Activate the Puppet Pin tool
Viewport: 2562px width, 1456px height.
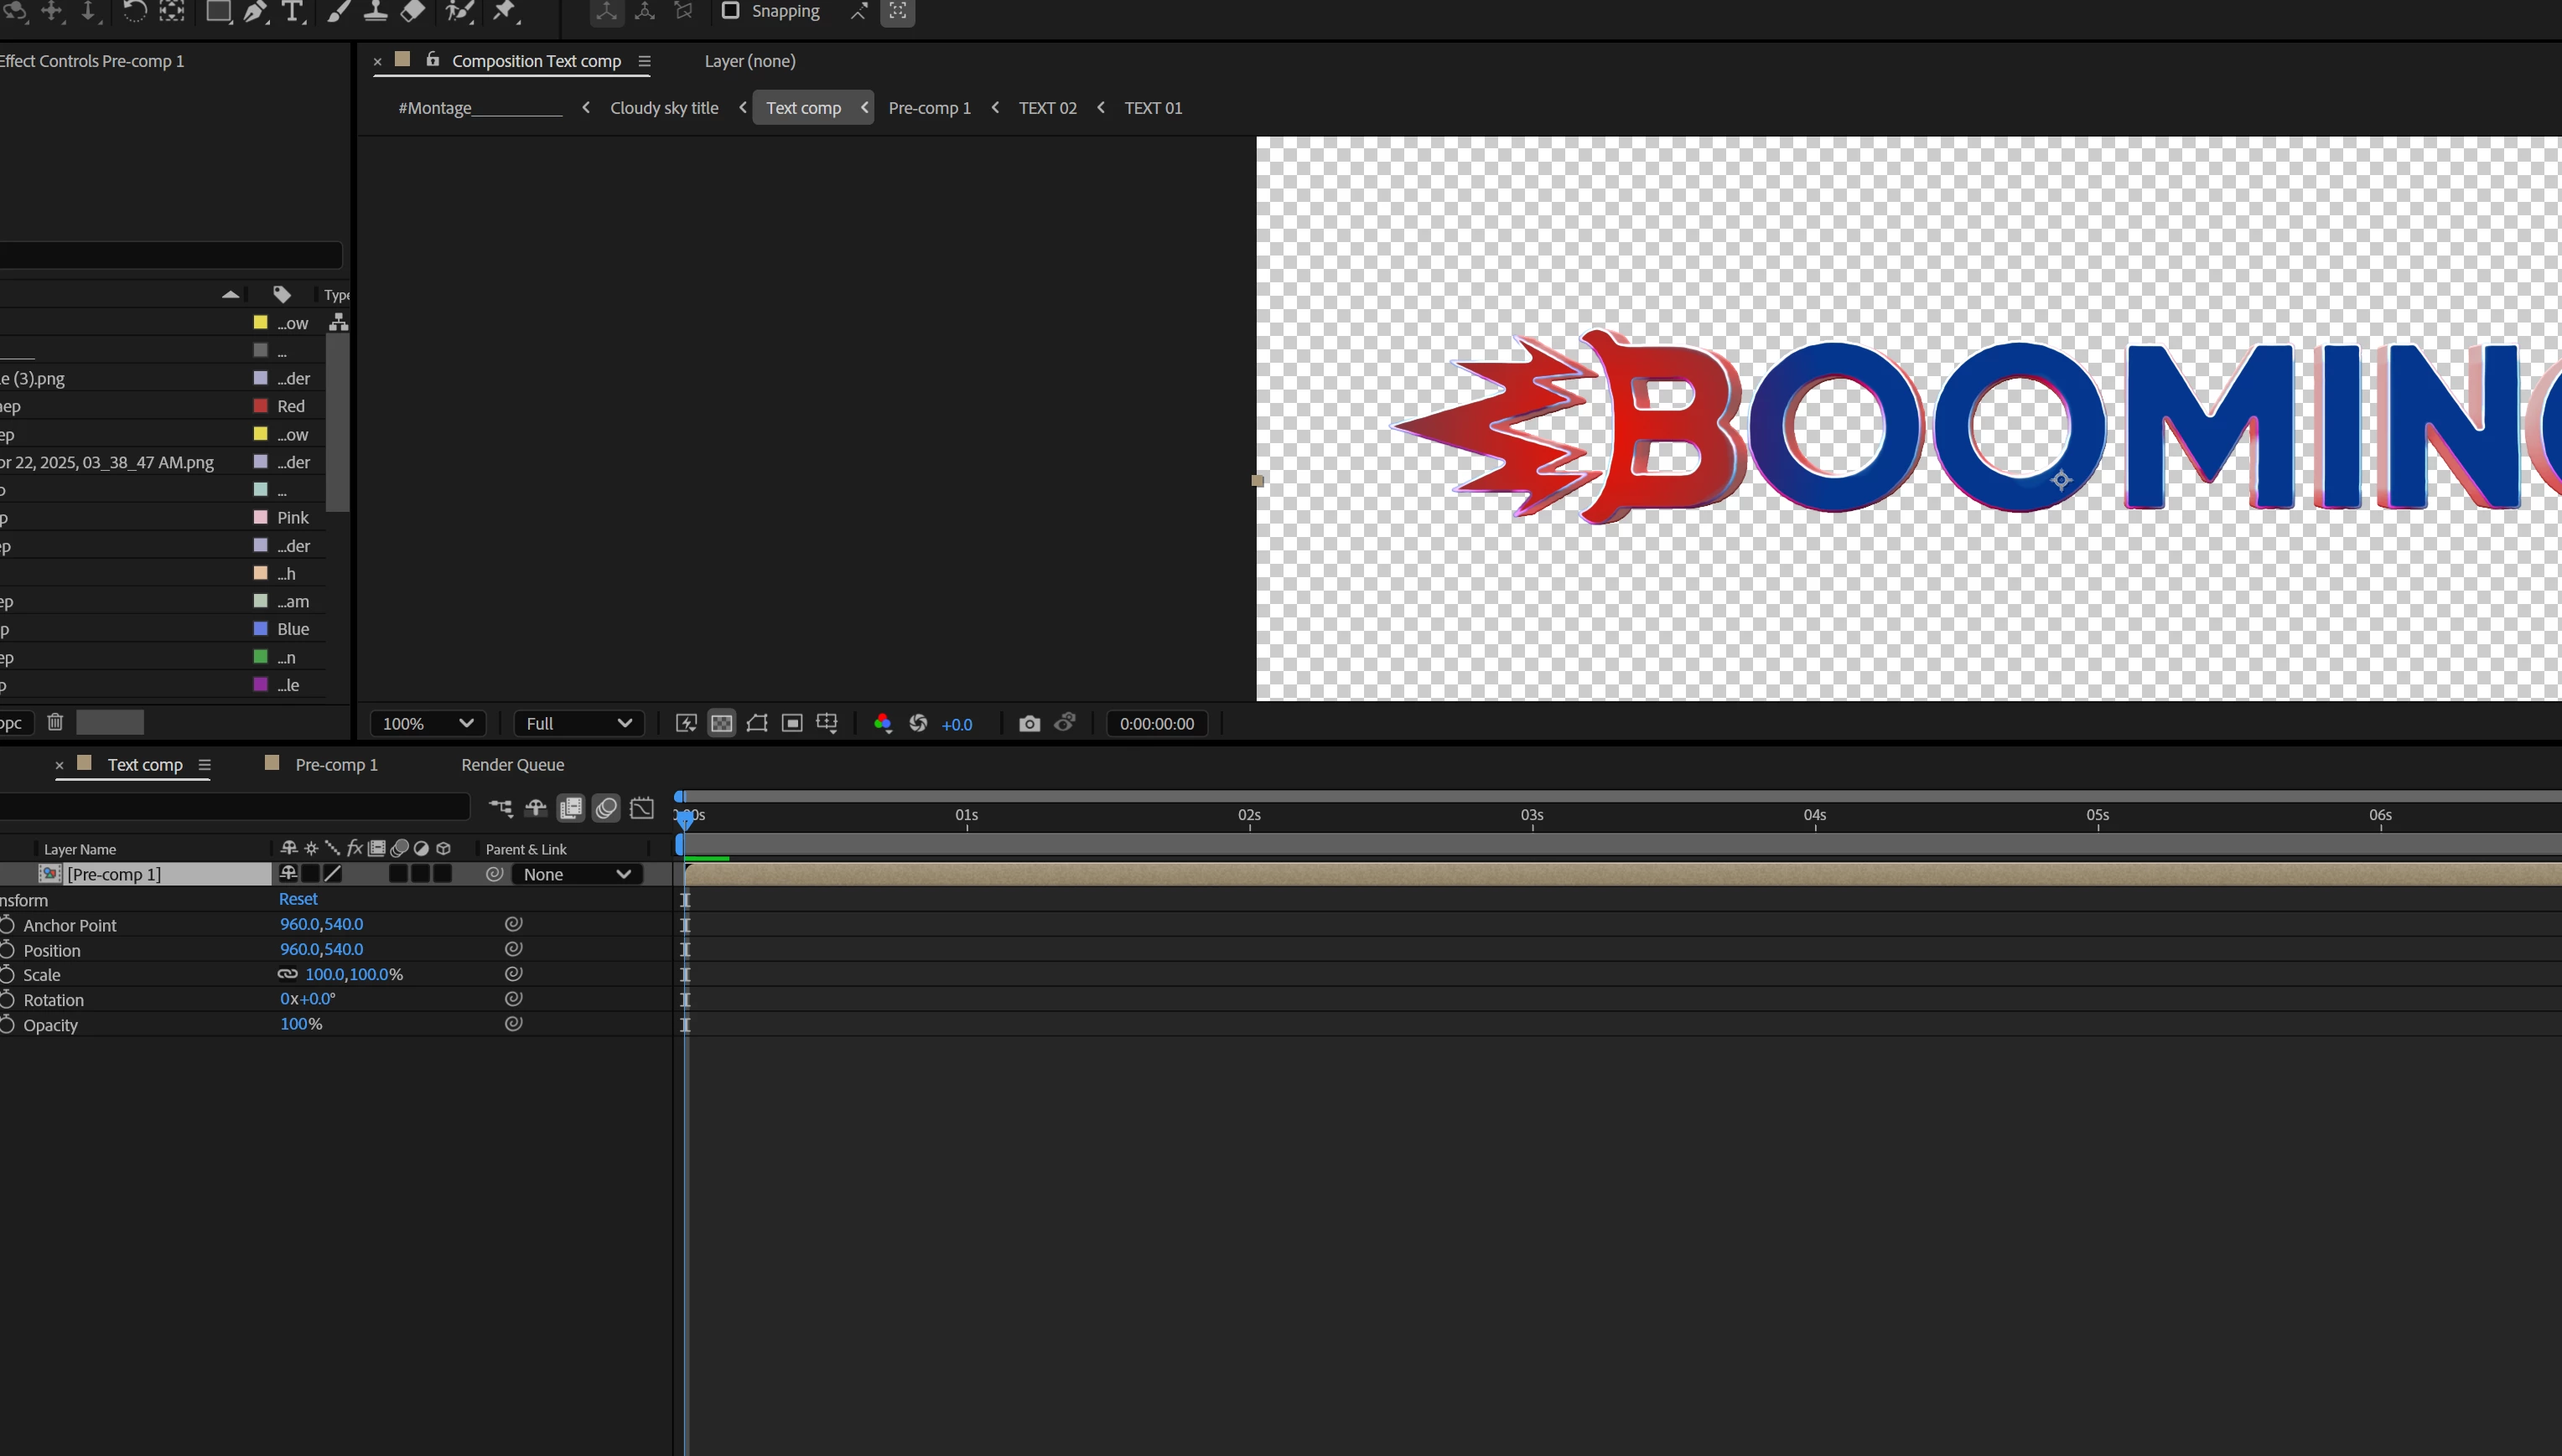506,11
